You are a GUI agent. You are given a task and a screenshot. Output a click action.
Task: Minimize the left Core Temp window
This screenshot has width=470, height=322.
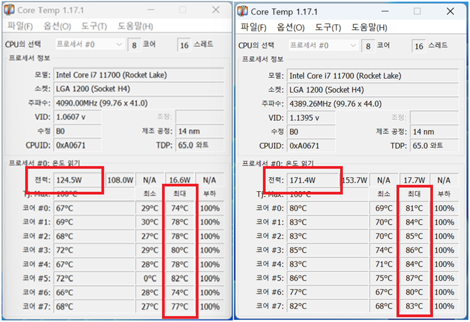tap(151, 10)
